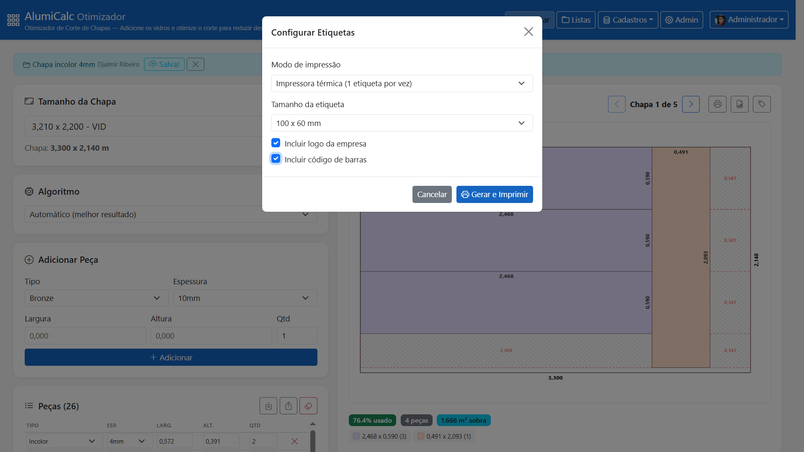Click the Salvar cloud button

coord(164,64)
